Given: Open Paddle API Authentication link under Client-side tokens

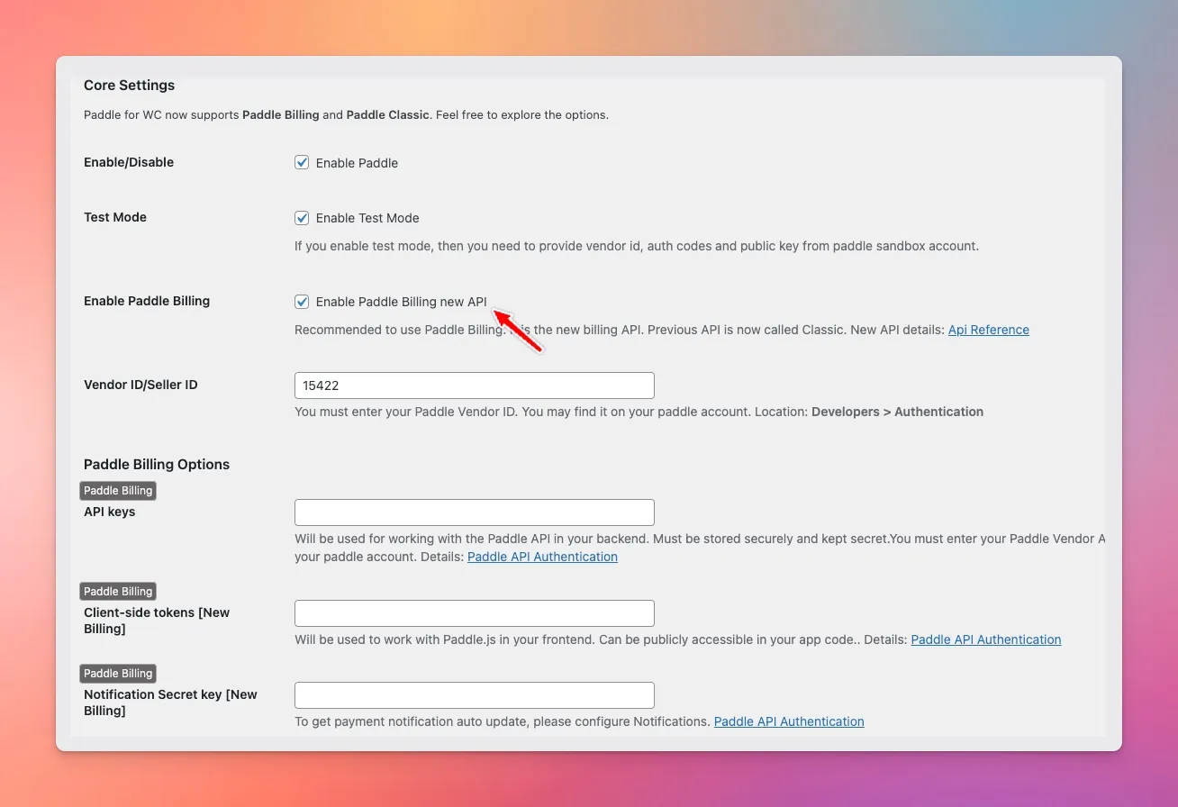Looking at the screenshot, I should 986,639.
